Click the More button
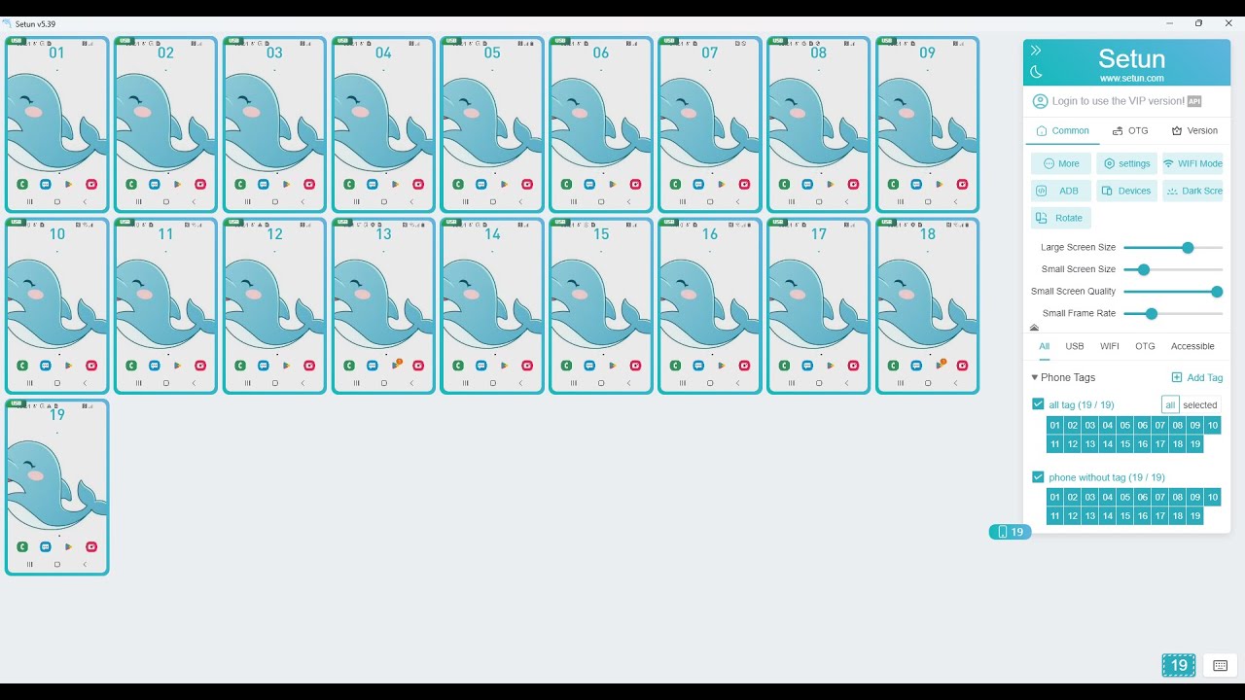 point(1060,163)
